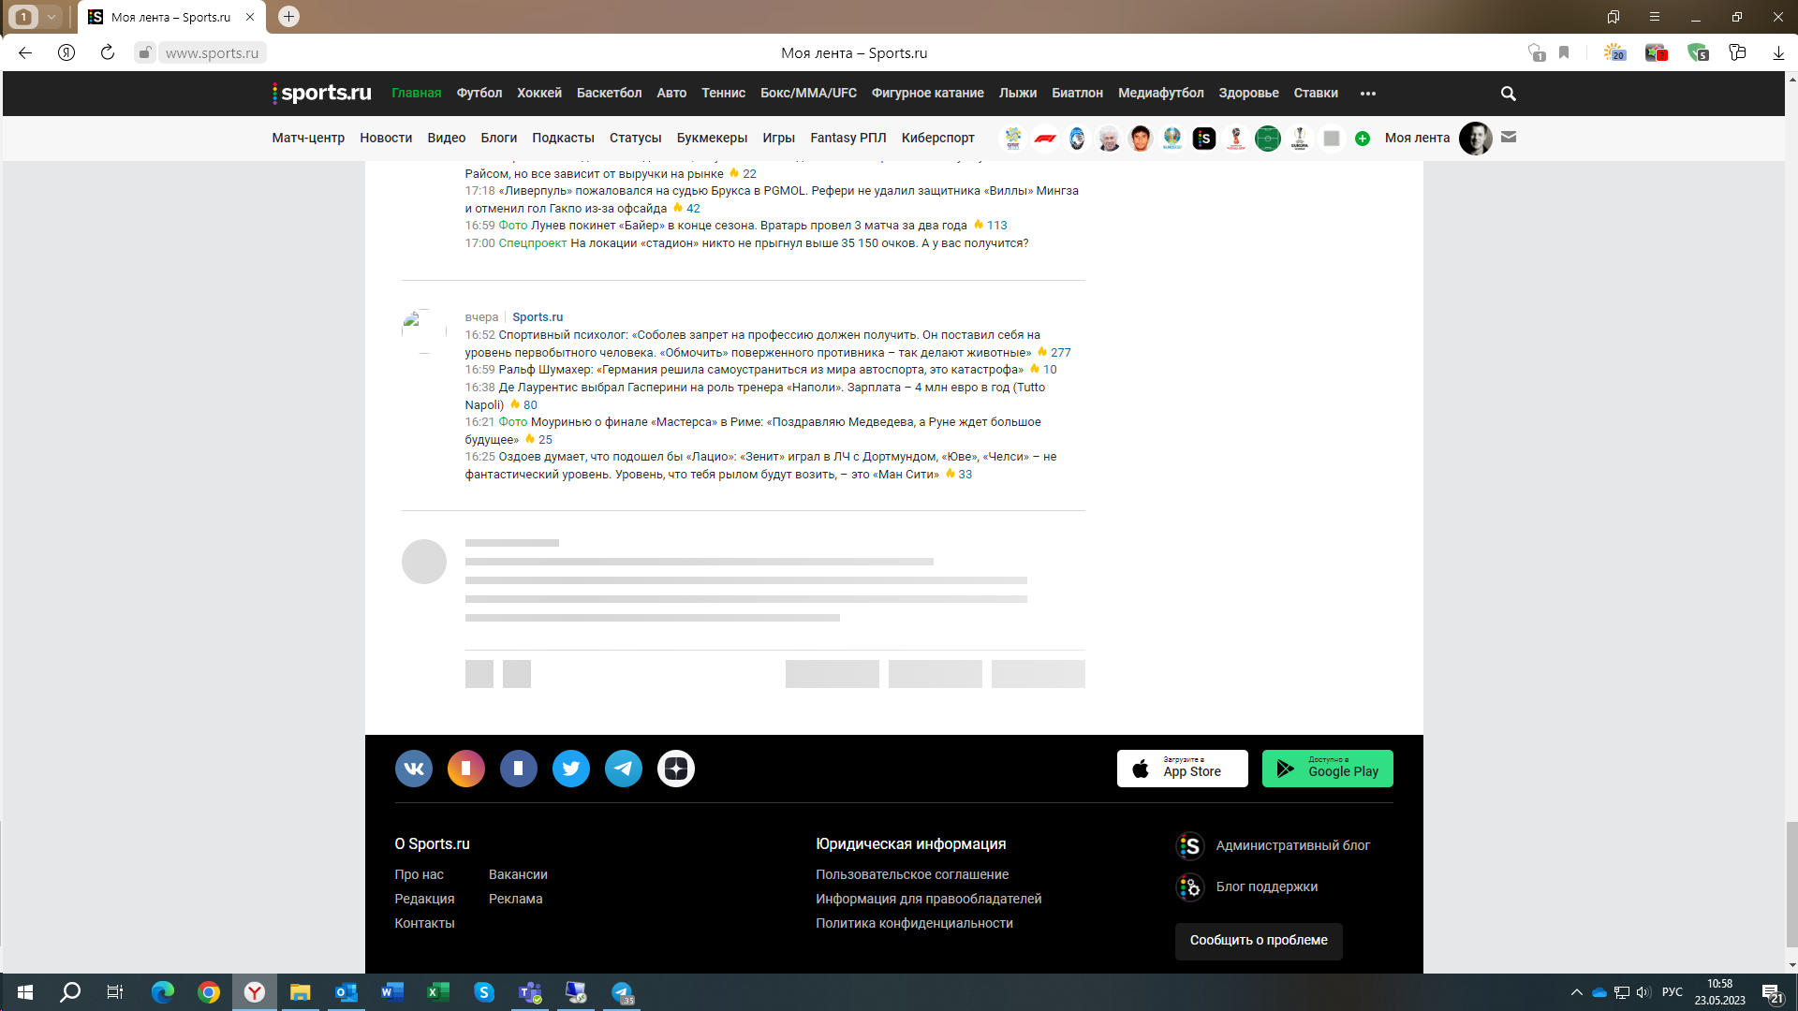Open the browser downloads icon
This screenshot has height=1011, width=1798.
point(1778,53)
